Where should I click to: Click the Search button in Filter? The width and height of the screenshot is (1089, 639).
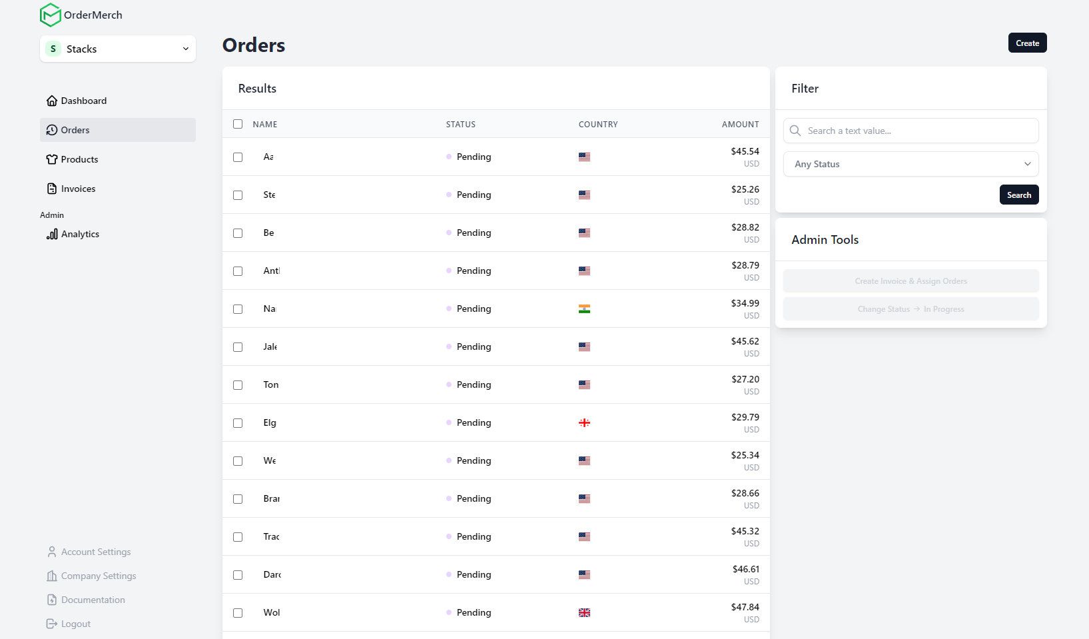tap(1018, 195)
